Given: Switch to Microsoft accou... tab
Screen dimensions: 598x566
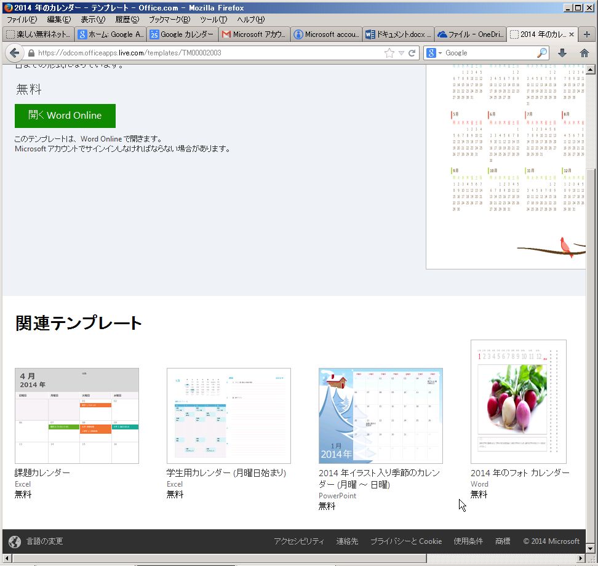Looking at the screenshot, I should point(327,34).
